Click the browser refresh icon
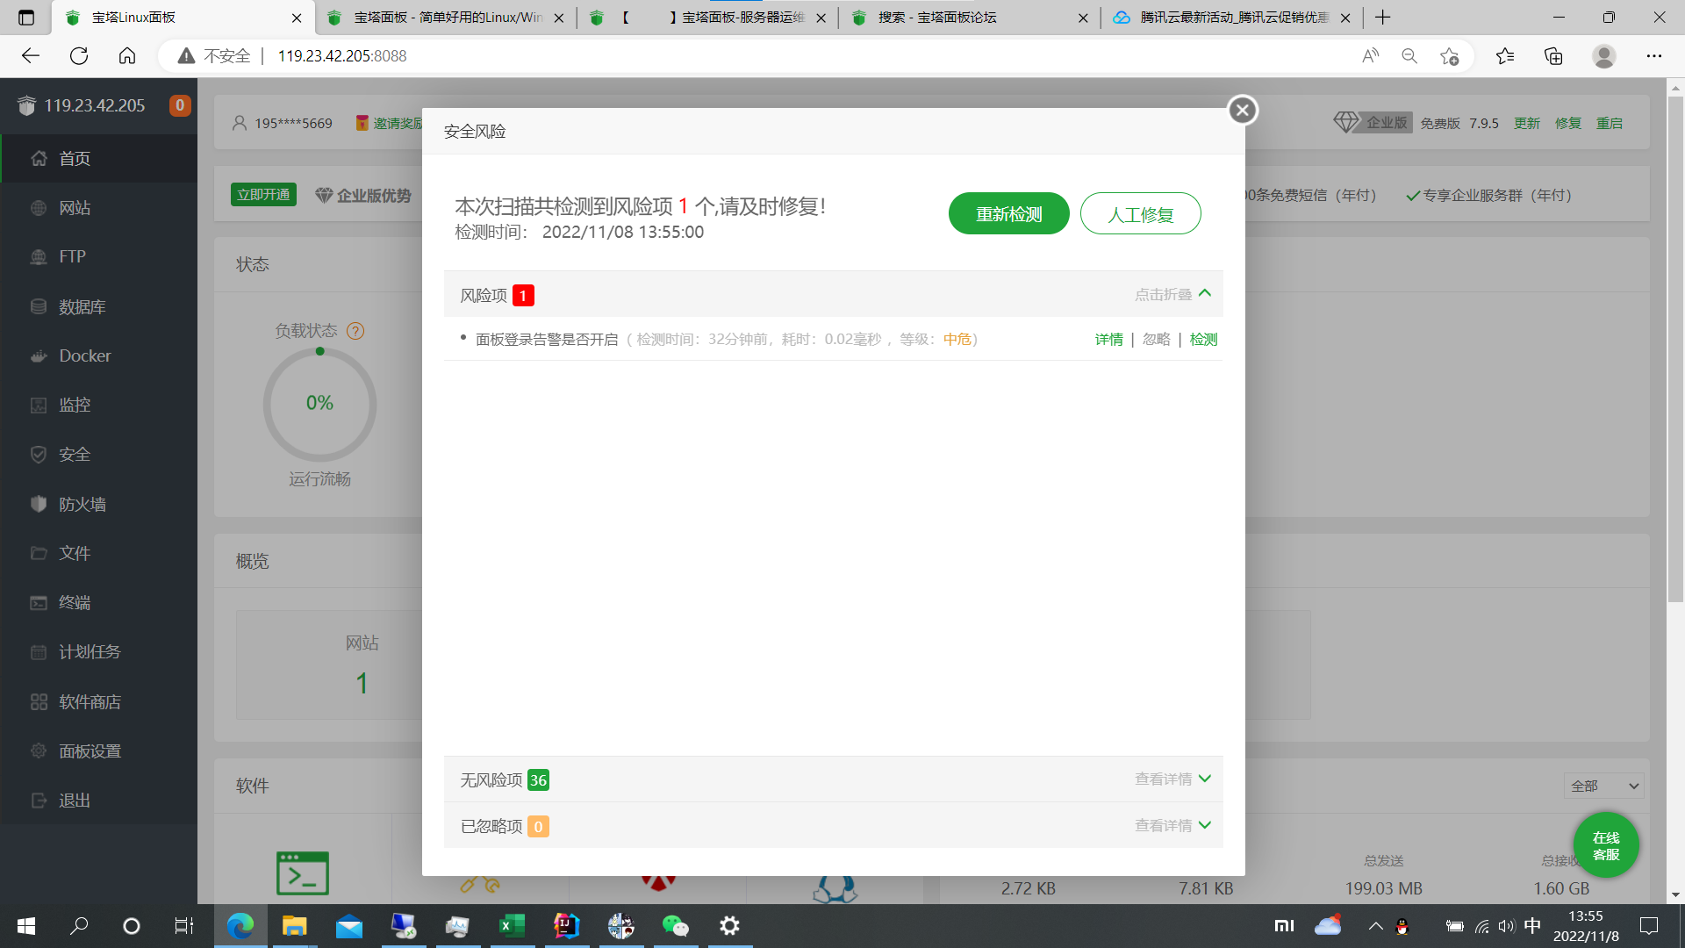This screenshot has width=1685, height=948. coord(79,56)
